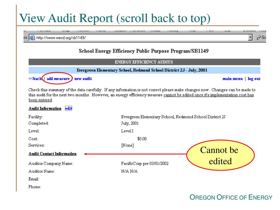Click the Completed: label
The image size is (280, 210).
point(39,123)
